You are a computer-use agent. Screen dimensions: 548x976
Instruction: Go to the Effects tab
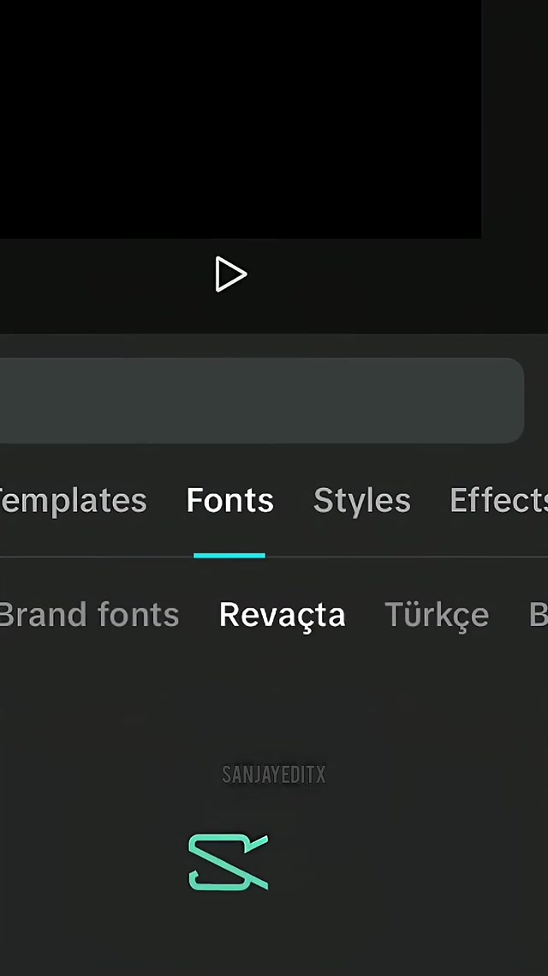498,501
